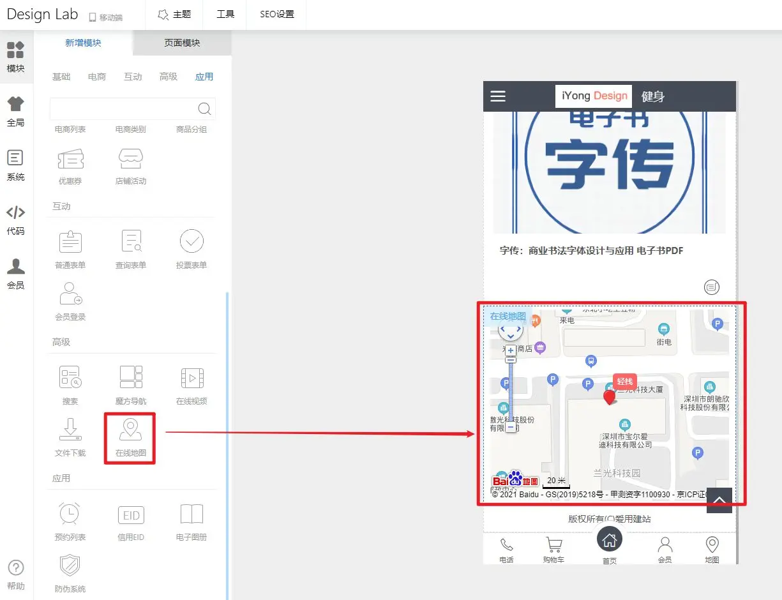This screenshot has width=782, height=600.
Task: Select the 电子图册 e-album module
Action: pos(192,520)
